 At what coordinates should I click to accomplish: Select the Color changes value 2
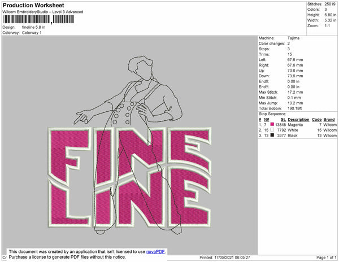[x=289, y=43]
